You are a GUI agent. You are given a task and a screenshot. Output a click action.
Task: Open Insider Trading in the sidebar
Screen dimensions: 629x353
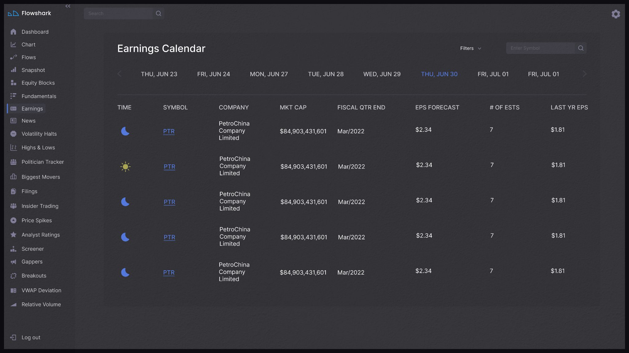pyautogui.click(x=40, y=206)
